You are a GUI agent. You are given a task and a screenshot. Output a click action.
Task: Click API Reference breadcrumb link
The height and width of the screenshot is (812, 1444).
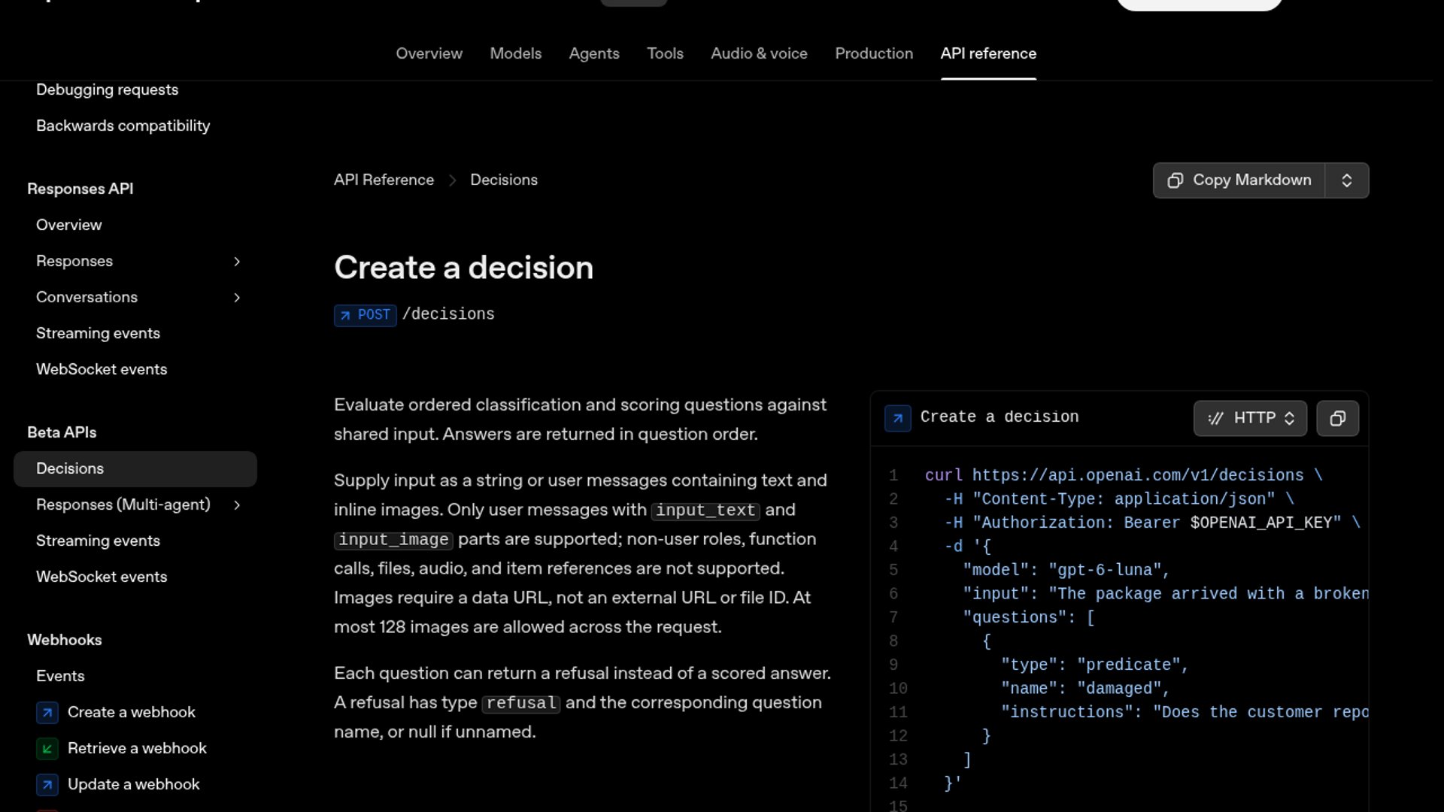coord(384,180)
